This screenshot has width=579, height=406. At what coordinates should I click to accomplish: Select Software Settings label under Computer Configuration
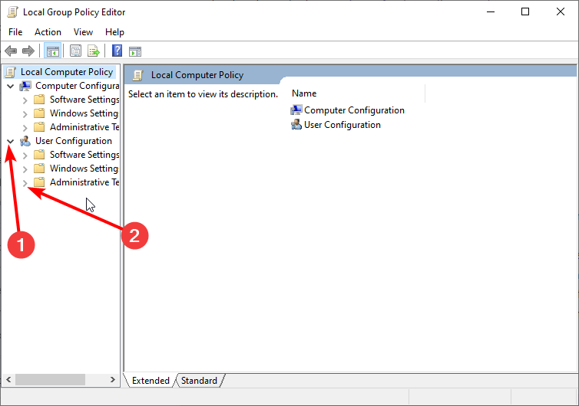(x=84, y=100)
